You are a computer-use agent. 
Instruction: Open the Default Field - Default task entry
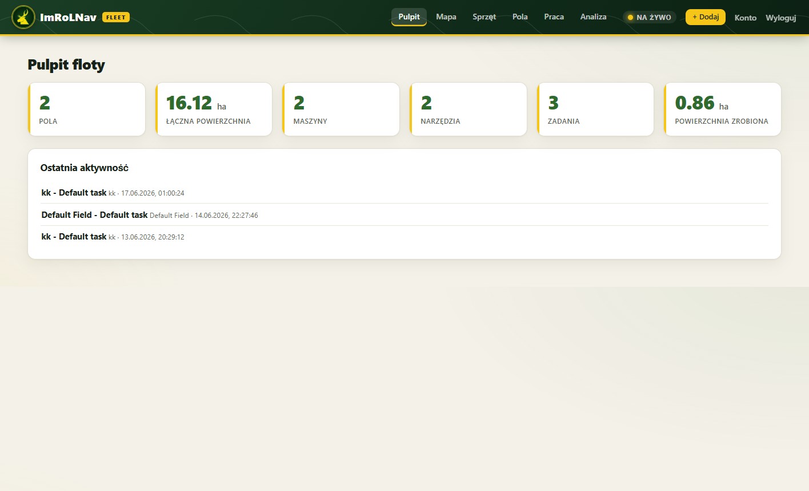(404, 215)
